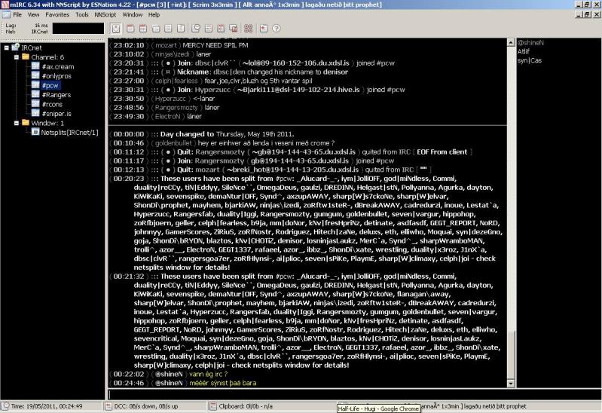The width and height of the screenshot is (602, 413).
Task: Collapse the Channel: 6 folder
Action: (x=17, y=57)
